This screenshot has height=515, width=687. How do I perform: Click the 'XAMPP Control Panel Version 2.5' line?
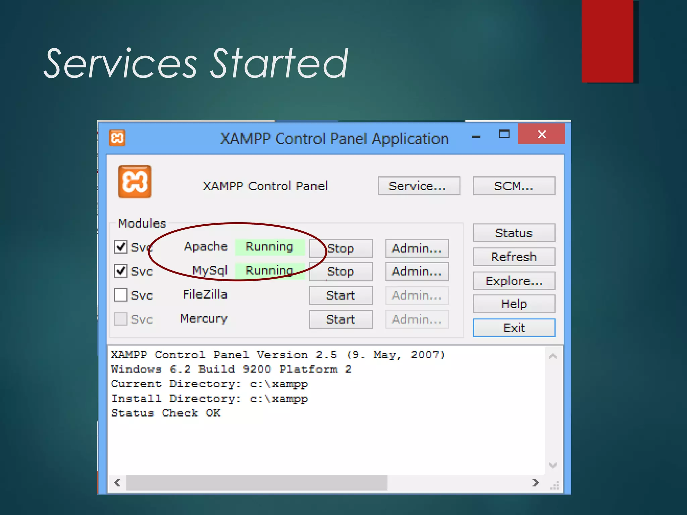277,355
